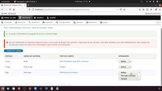The image size is (162, 91).
Task: Open the Estrutura admin tab
Action: coord(20,22)
